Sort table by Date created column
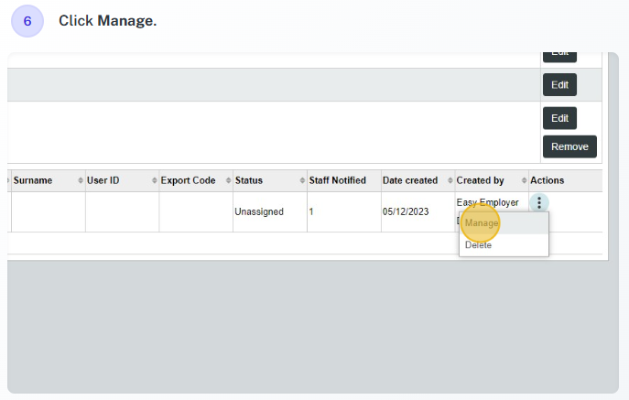629x400 pixels. point(418,180)
